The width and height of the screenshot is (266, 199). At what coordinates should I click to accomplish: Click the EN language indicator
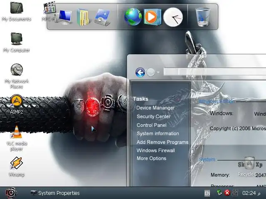[207, 193]
